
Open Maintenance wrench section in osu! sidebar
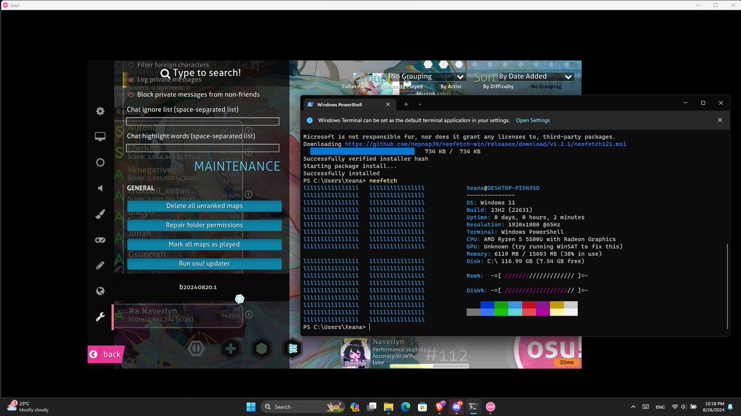click(x=100, y=317)
